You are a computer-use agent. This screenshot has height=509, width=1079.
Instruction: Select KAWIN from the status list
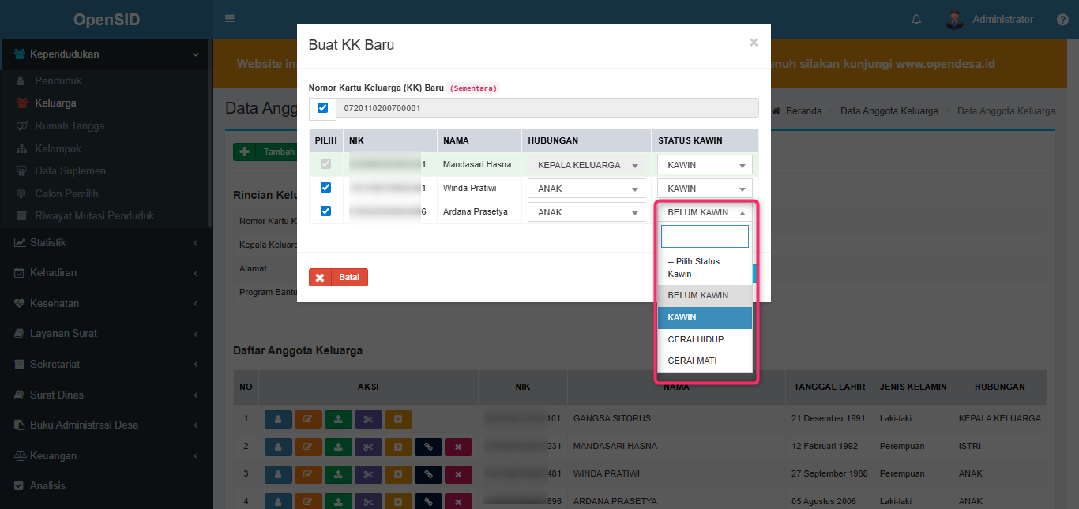pyautogui.click(x=704, y=317)
